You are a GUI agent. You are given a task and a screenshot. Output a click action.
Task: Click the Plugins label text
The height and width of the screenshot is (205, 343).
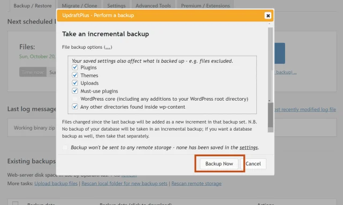pos(88,67)
